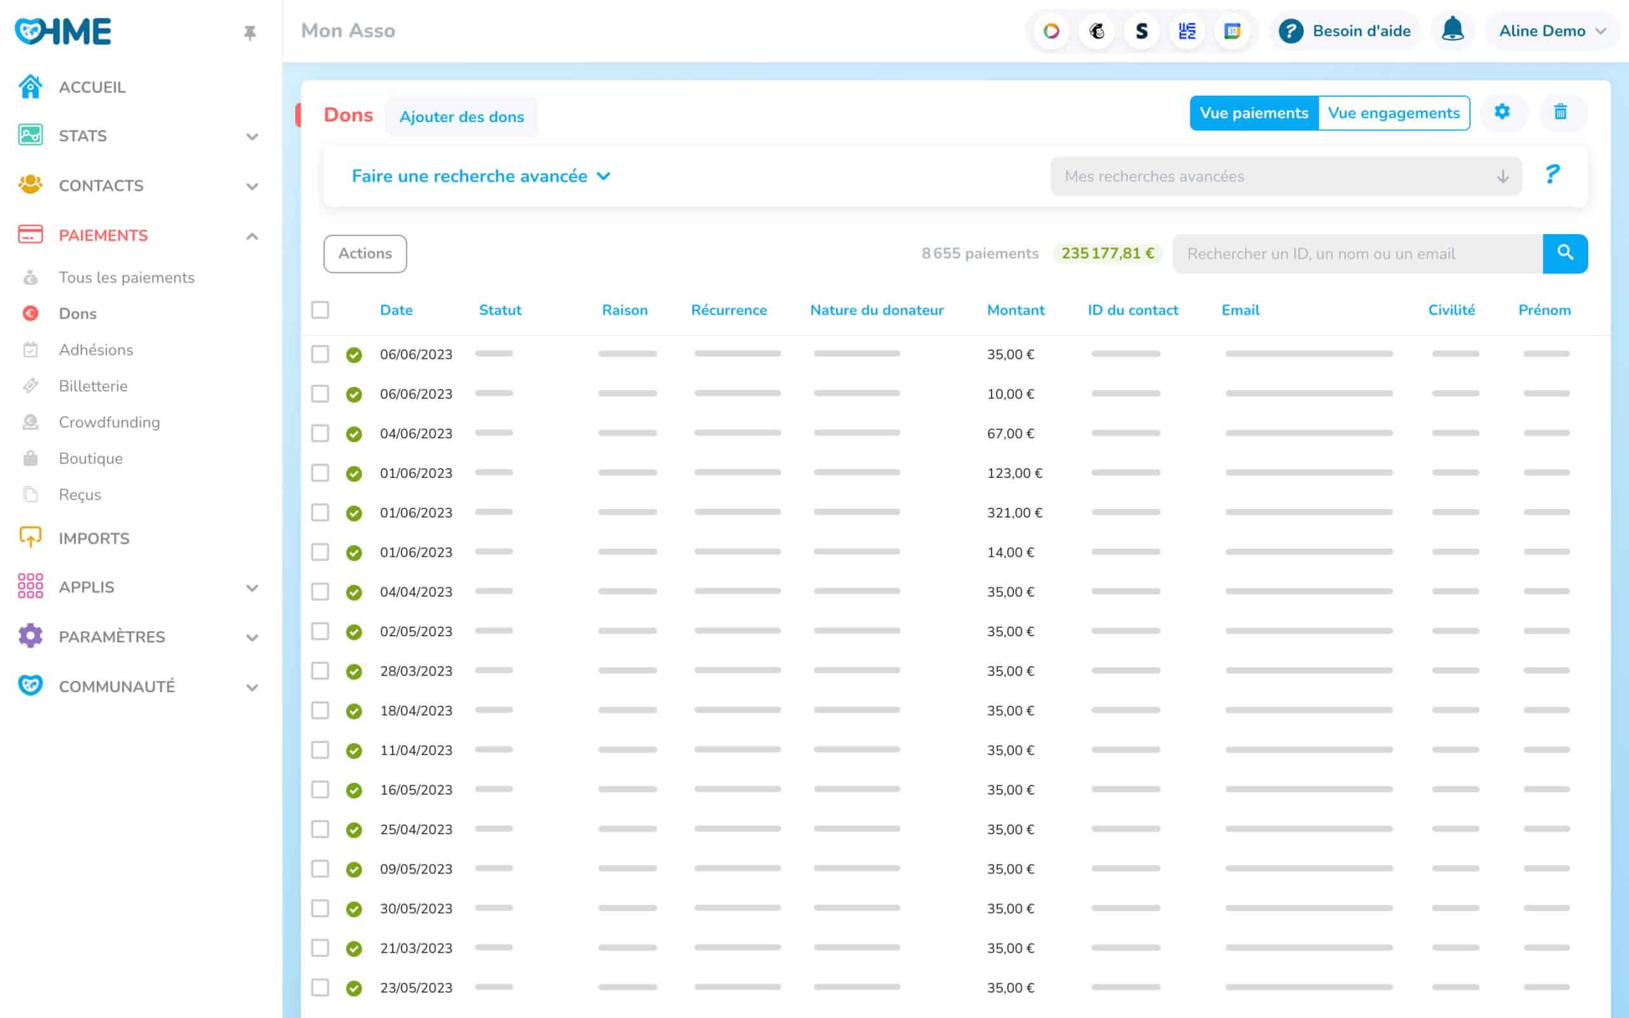Image resolution: width=1629 pixels, height=1018 pixels.
Task: Expand Faire une recherche avancée
Action: tap(480, 176)
